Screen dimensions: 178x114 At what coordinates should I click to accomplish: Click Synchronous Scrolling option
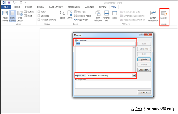click(132, 16)
